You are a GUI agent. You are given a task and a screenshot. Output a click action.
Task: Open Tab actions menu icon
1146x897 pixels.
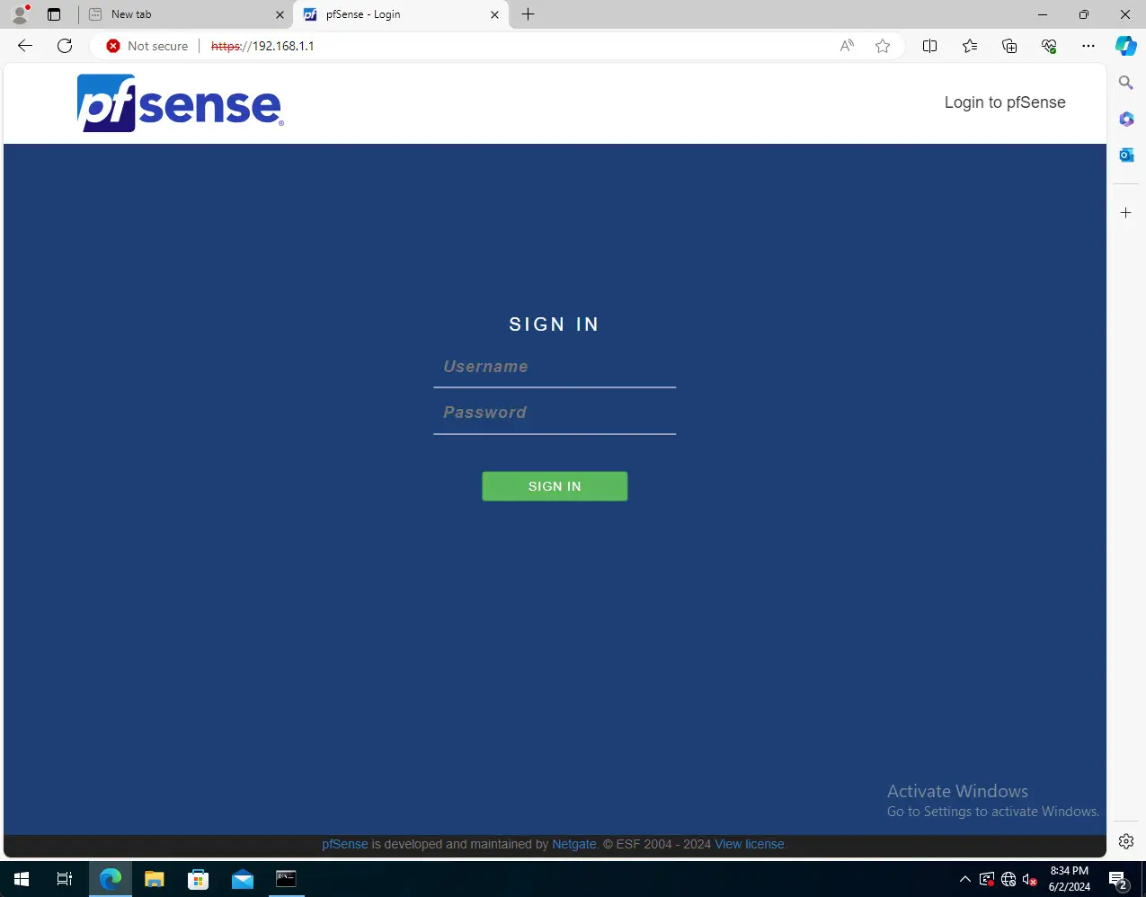pos(54,14)
